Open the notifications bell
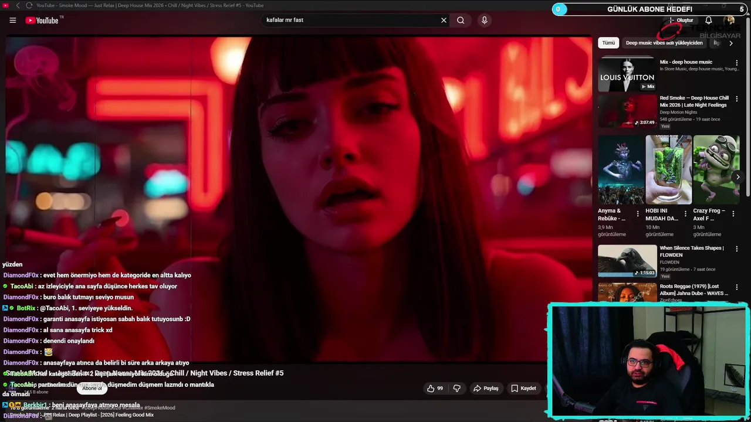Image resolution: width=751 pixels, height=422 pixels. coord(709,20)
